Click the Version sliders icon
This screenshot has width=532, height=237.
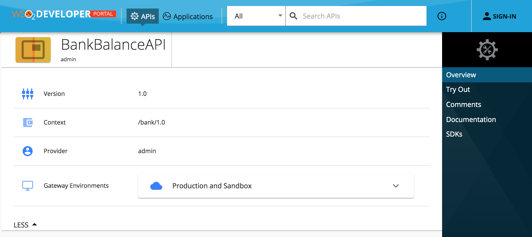(28, 94)
